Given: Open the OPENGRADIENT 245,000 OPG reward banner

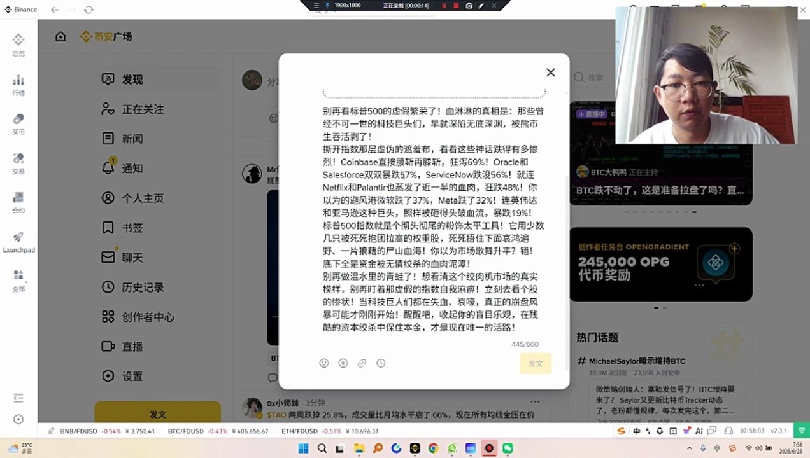Looking at the screenshot, I should 661,264.
